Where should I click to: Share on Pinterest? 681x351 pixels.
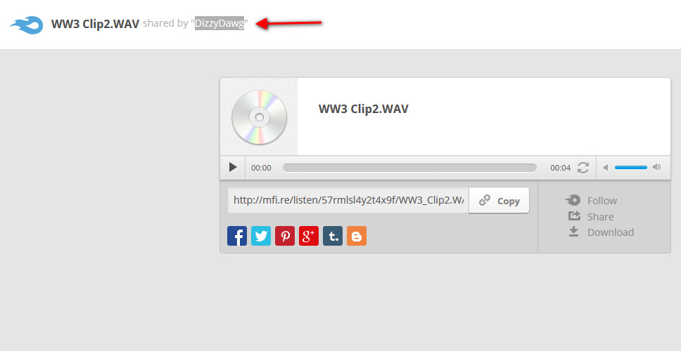coord(285,236)
